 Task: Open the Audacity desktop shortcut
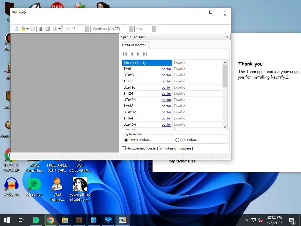click(11, 187)
